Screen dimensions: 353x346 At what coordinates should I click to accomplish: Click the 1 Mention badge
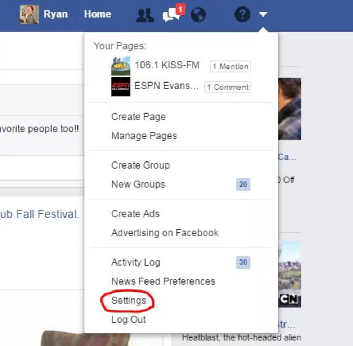230,66
